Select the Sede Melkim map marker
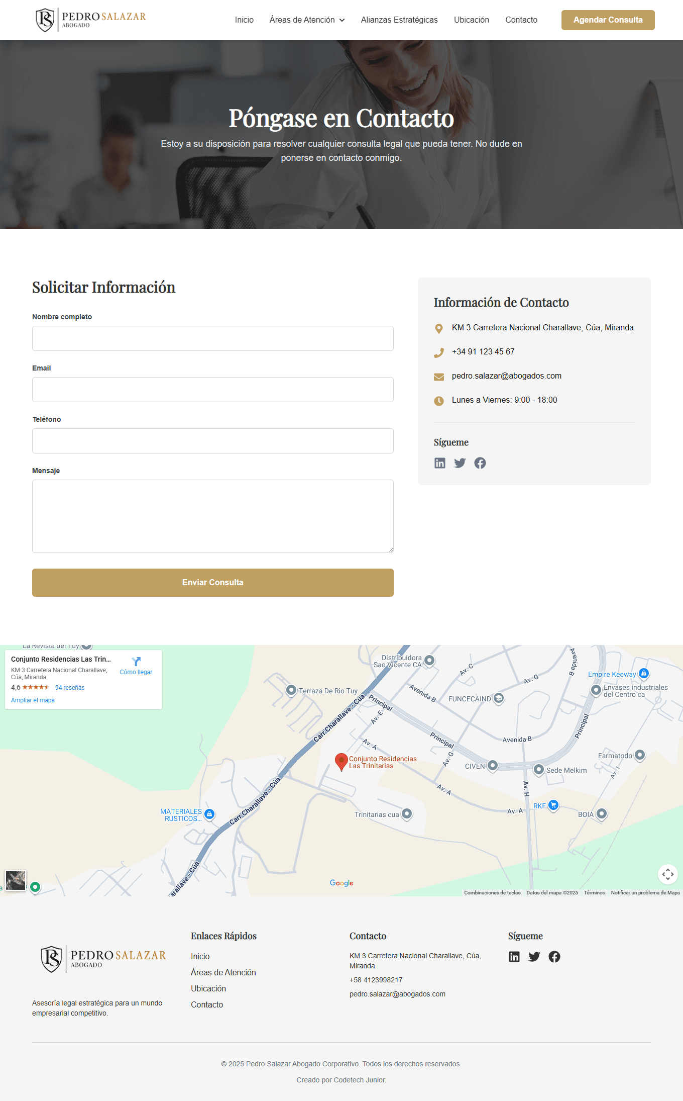Image resolution: width=683 pixels, height=1101 pixels. [539, 770]
